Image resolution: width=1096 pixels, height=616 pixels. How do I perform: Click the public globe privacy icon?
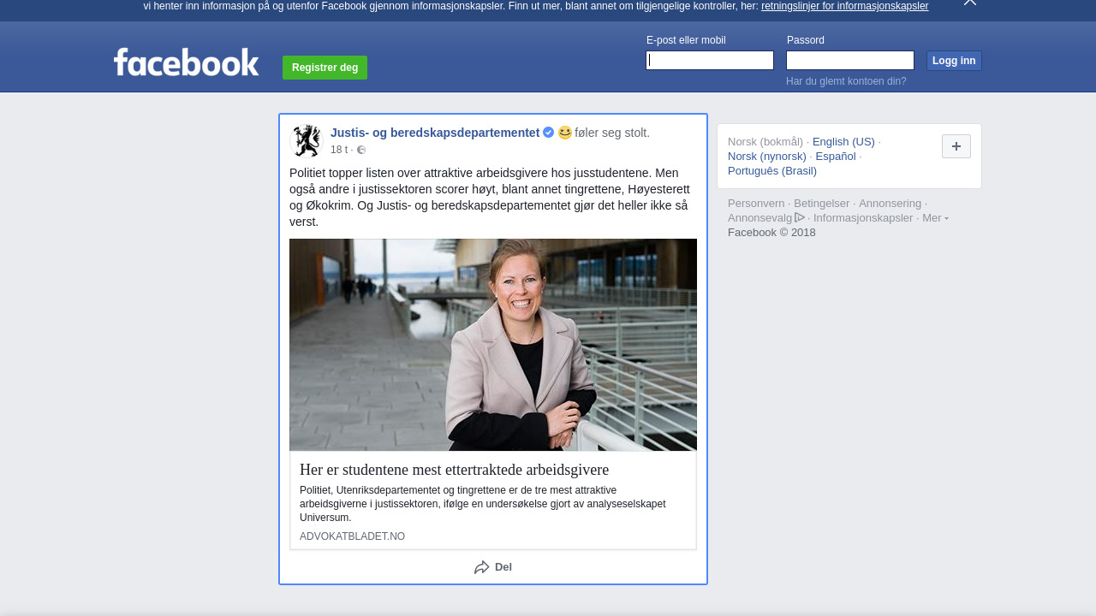(361, 150)
